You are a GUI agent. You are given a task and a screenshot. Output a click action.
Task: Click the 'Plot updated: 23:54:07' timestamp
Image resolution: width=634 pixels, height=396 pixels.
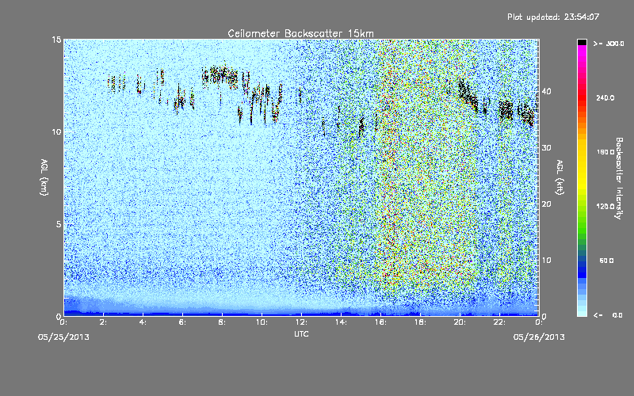[x=553, y=17]
